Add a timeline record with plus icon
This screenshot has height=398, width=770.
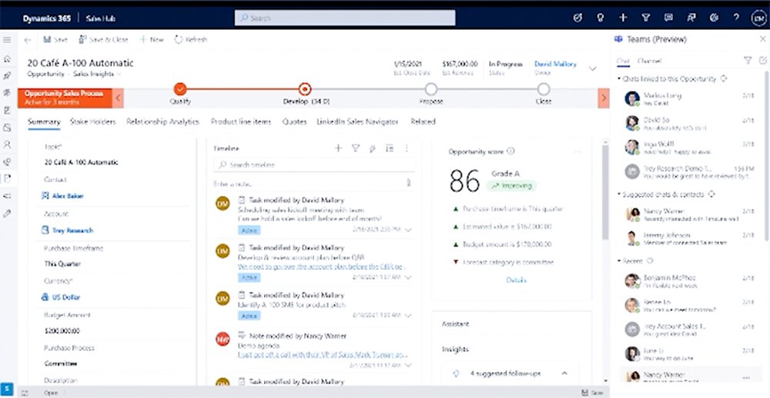(338, 148)
